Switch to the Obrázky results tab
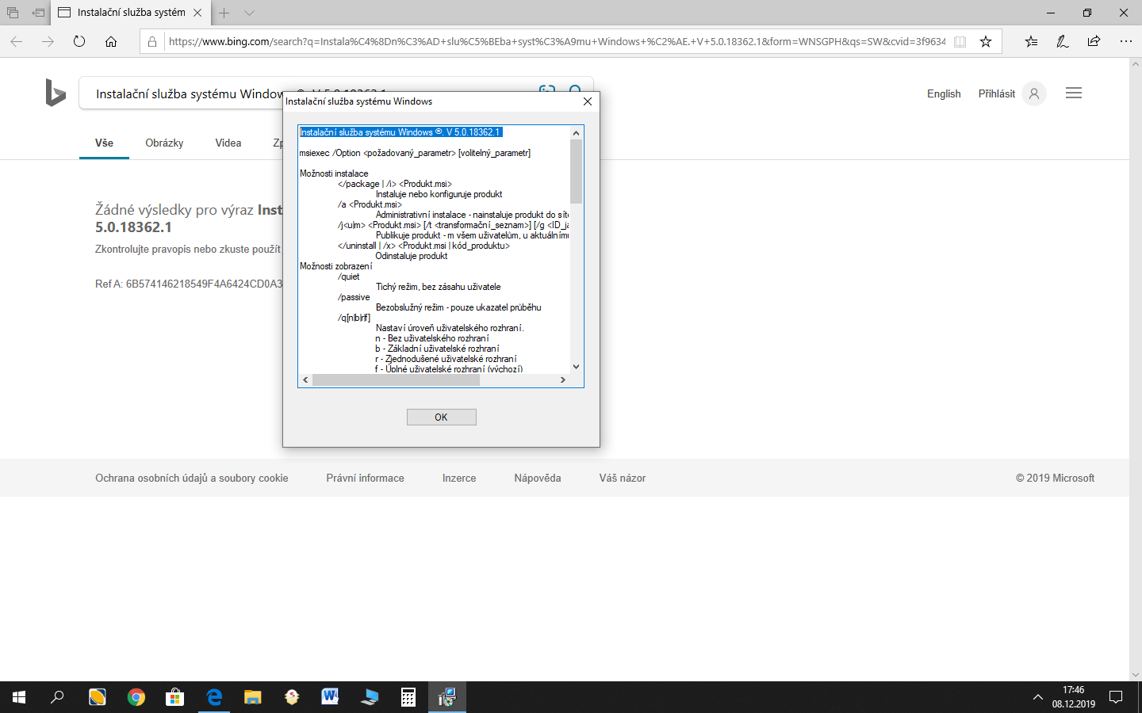 pos(164,143)
